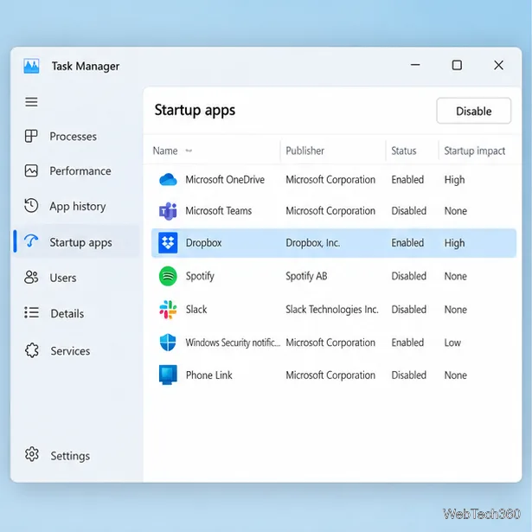Screen dimensions: 532x532
Task: Click the Microsoft Teams icon
Action: [x=168, y=211]
